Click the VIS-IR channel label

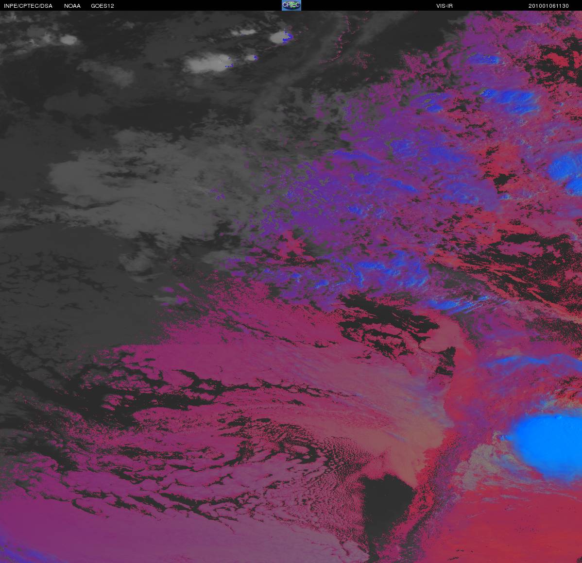coord(445,6)
